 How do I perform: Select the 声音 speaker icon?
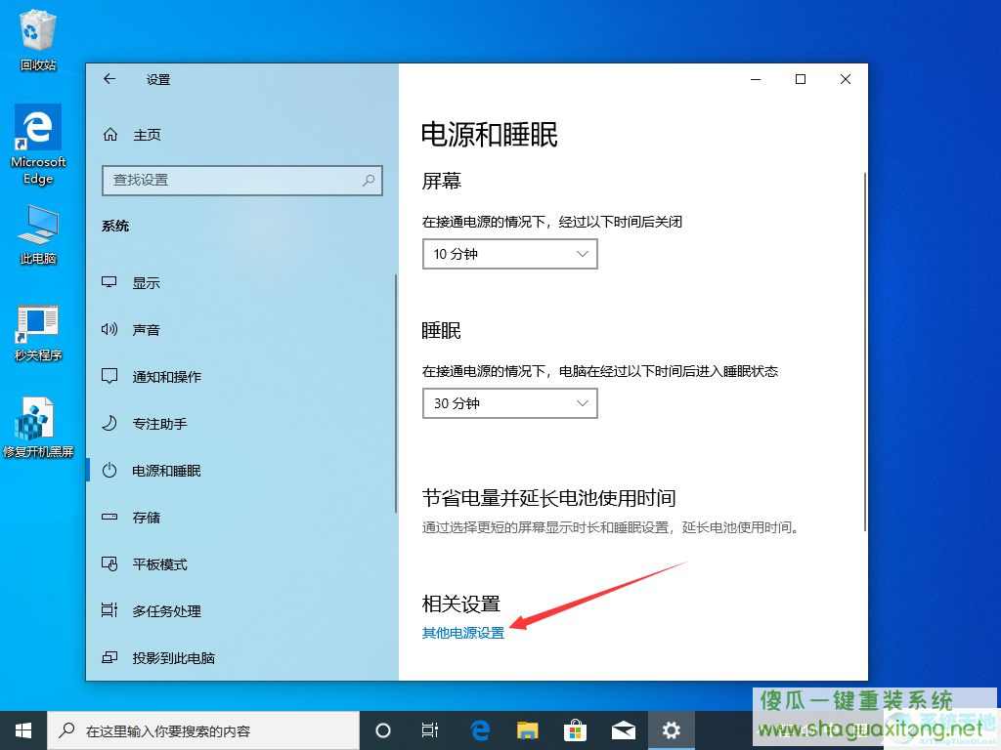(x=109, y=329)
